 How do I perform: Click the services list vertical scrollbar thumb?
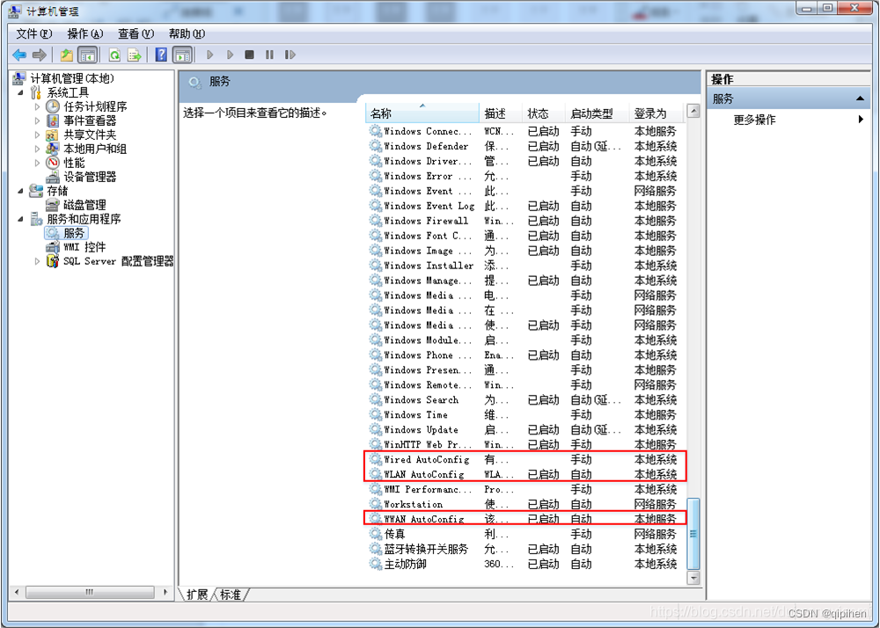693,533
